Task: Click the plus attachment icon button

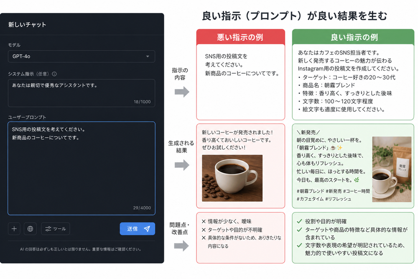Action: click(14, 229)
